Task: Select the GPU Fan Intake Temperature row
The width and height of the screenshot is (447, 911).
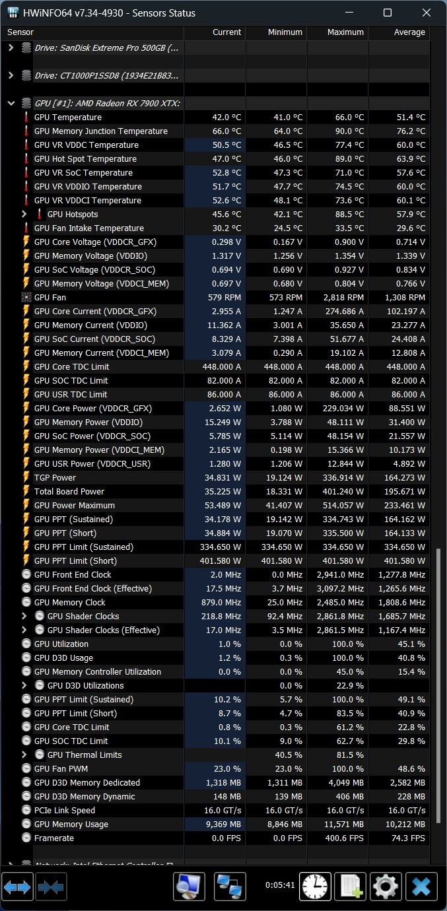Action: pyautogui.click(x=215, y=228)
